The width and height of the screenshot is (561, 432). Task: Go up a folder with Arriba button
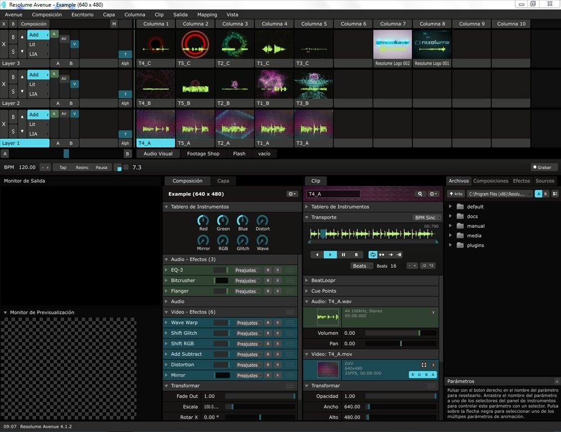click(456, 194)
